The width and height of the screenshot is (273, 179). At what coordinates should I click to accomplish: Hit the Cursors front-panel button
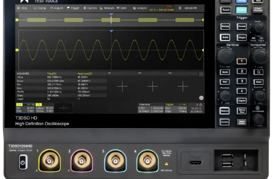(x=224, y=122)
